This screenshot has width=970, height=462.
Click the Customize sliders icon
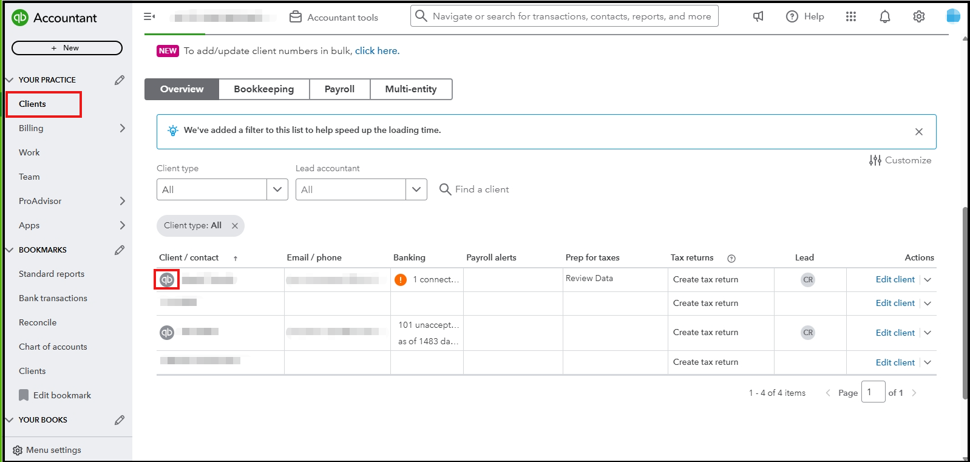coord(875,160)
